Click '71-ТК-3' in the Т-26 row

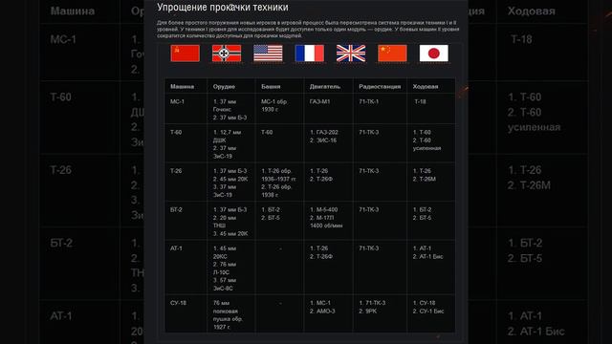pos(369,171)
